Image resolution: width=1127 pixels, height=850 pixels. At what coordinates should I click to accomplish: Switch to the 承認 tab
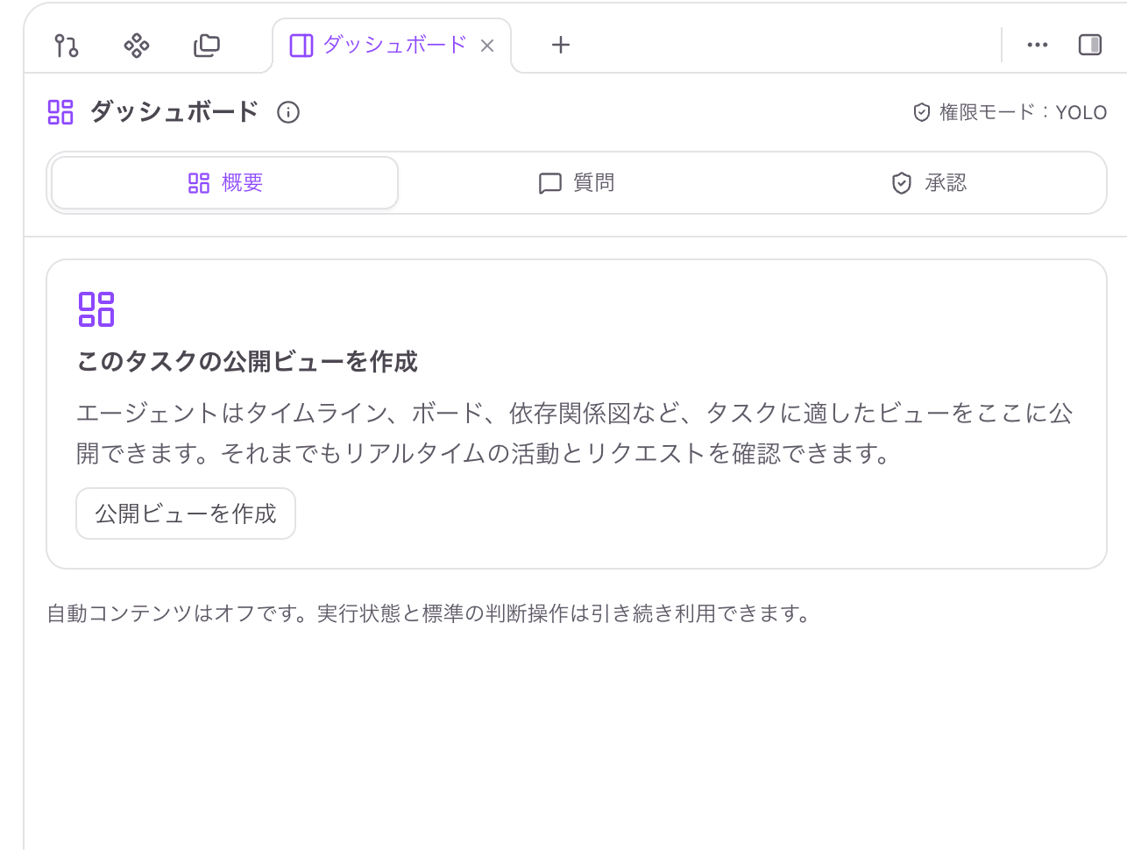click(929, 183)
